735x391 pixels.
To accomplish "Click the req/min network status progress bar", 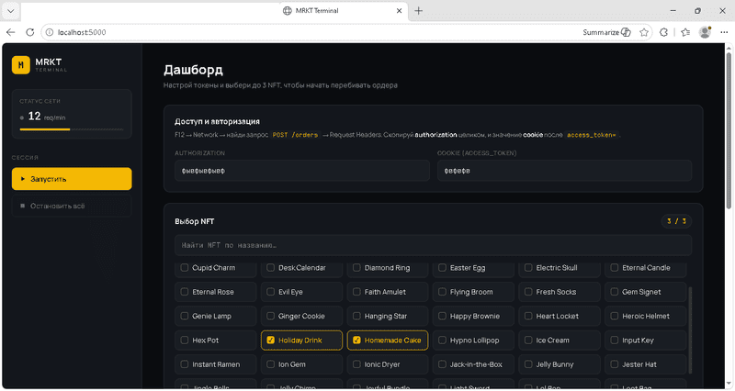I will (72, 129).
